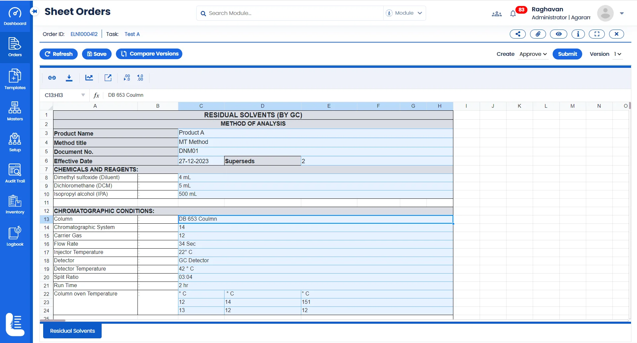Open the order information button
The height and width of the screenshot is (343, 637).
coord(578,34)
